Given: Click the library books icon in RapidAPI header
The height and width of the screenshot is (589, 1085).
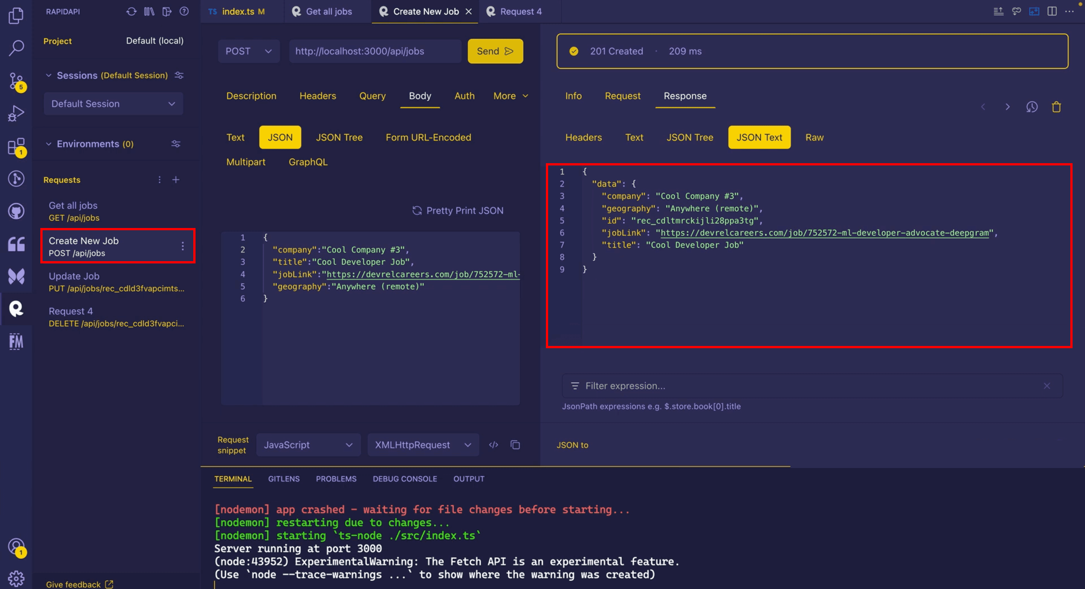Looking at the screenshot, I should tap(149, 11).
